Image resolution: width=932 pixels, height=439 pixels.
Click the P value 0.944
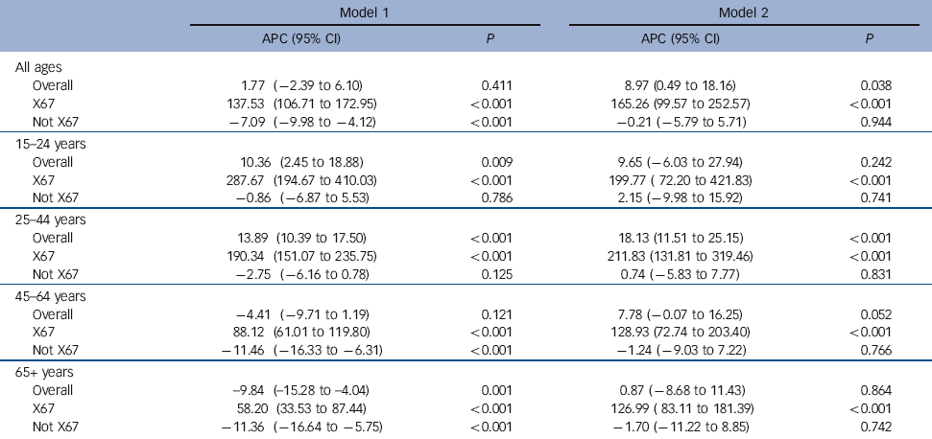[876, 122]
